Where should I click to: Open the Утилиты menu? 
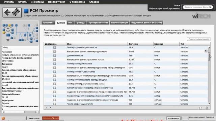click(9, 2)
